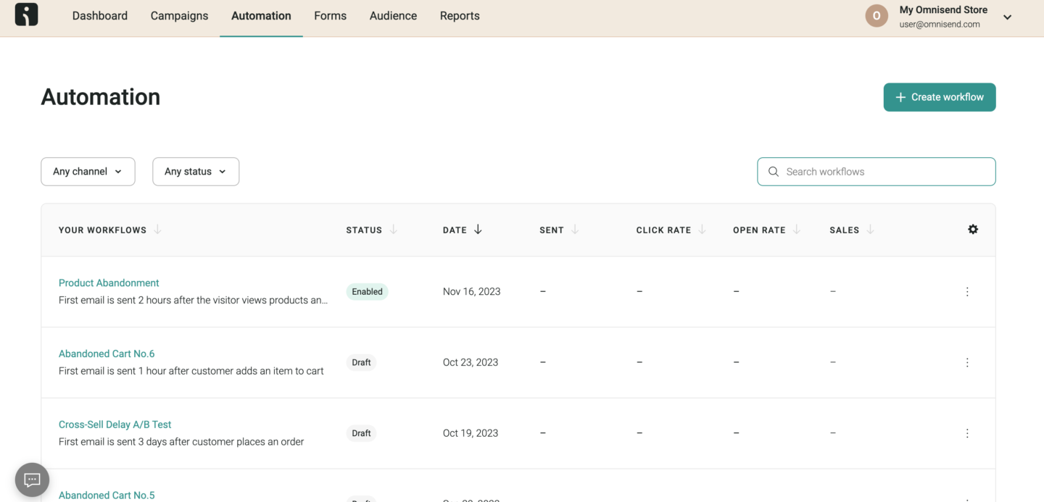This screenshot has height=502, width=1044.
Task: Click the search magnifier icon
Action: pyautogui.click(x=774, y=172)
